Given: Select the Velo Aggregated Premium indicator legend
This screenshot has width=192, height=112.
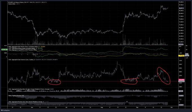Looking at the screenshot, I should (26, 102).
